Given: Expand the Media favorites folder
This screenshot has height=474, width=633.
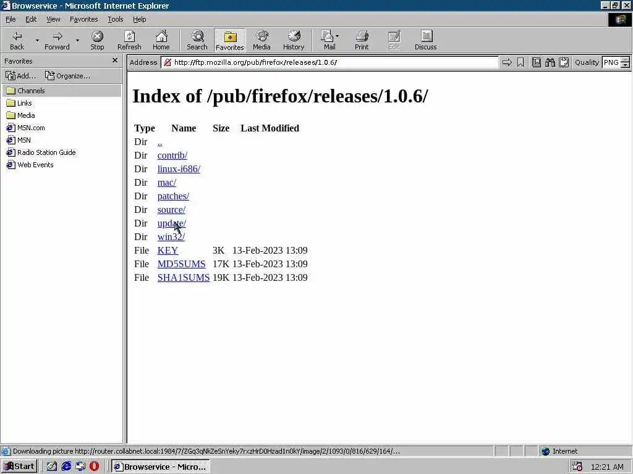Looking at the screenshot, I should point(20,115).
